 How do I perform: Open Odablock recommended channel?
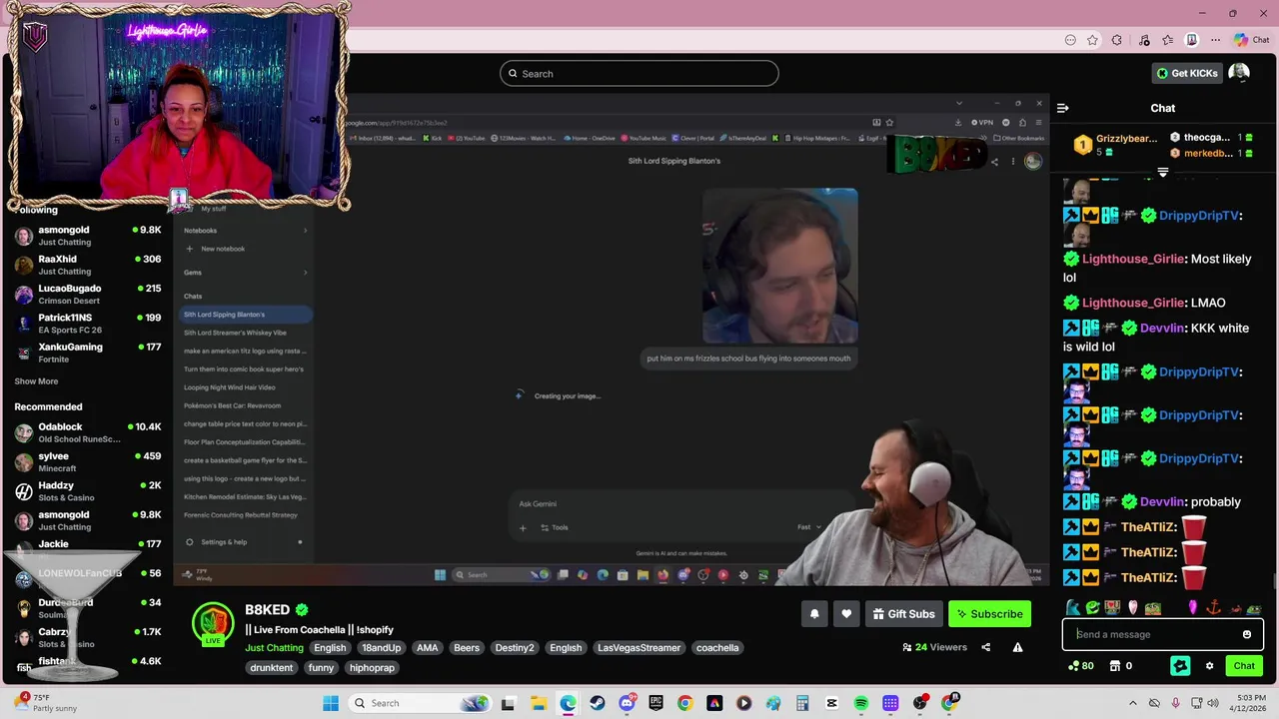[x=88, y=432]
